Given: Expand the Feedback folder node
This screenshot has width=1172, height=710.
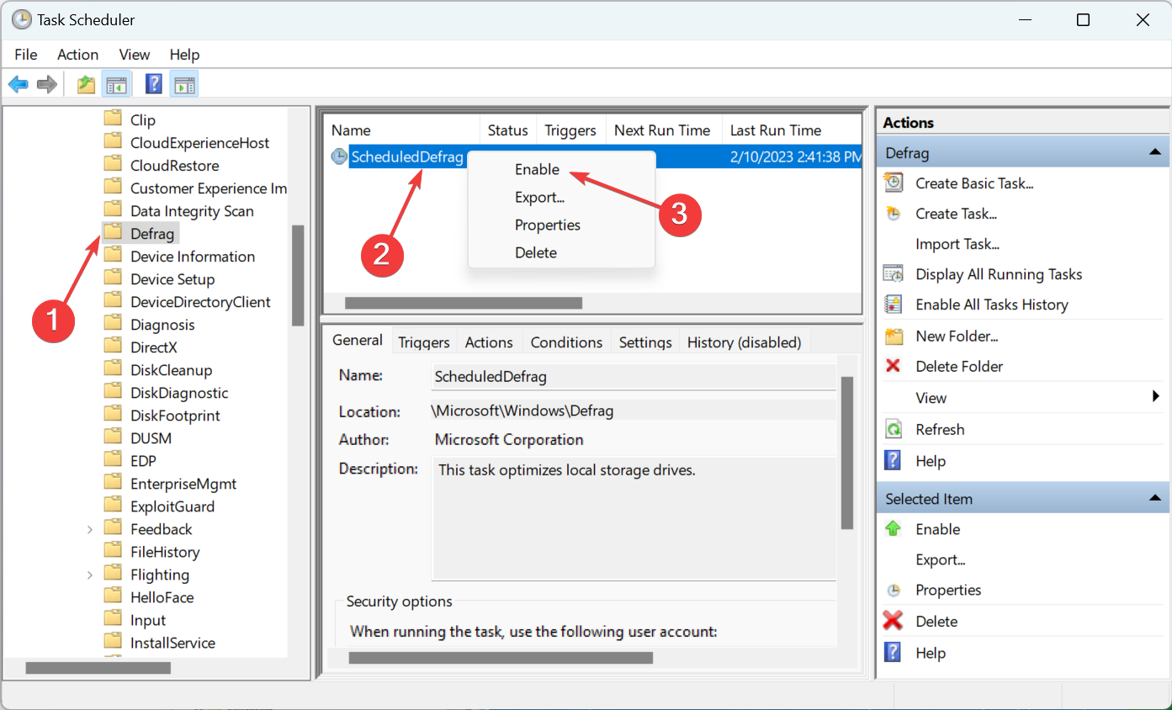Looking at the screenshot, I should pos(89,529).
